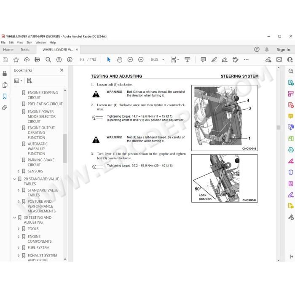The width and height of the screenshot is (295, 295).
Task: Add a sticky note comment
Action: tap(203, 60)
